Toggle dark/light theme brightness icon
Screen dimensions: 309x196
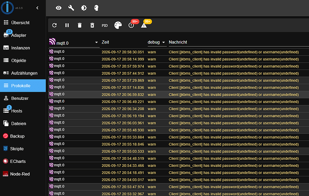coord(84,8)
